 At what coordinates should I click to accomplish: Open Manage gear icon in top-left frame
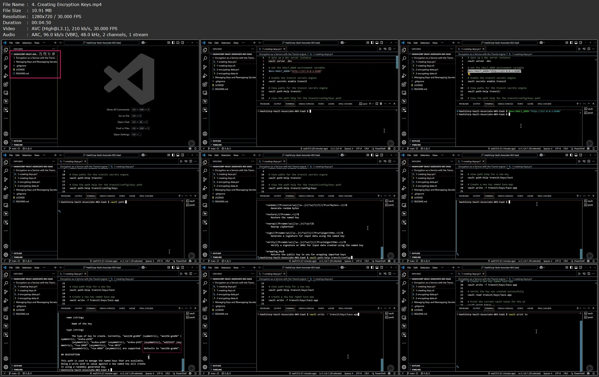(x=6, y=143)
